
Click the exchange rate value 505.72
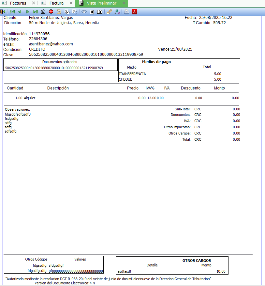(x=219, y=23)
